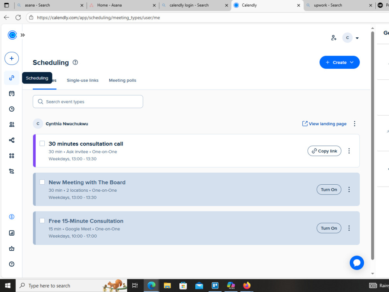Click the help icon beside Scheduling heading
Image resolution: width=389 pixels, height=292 pixels.
point(75,63)
